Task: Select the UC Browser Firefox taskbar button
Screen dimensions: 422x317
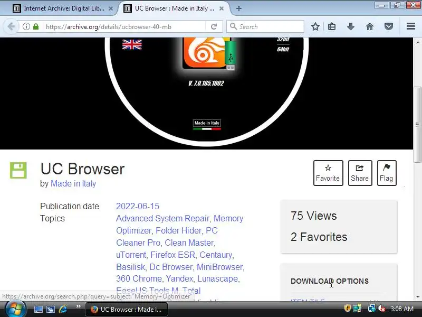Action: point(127,309)
